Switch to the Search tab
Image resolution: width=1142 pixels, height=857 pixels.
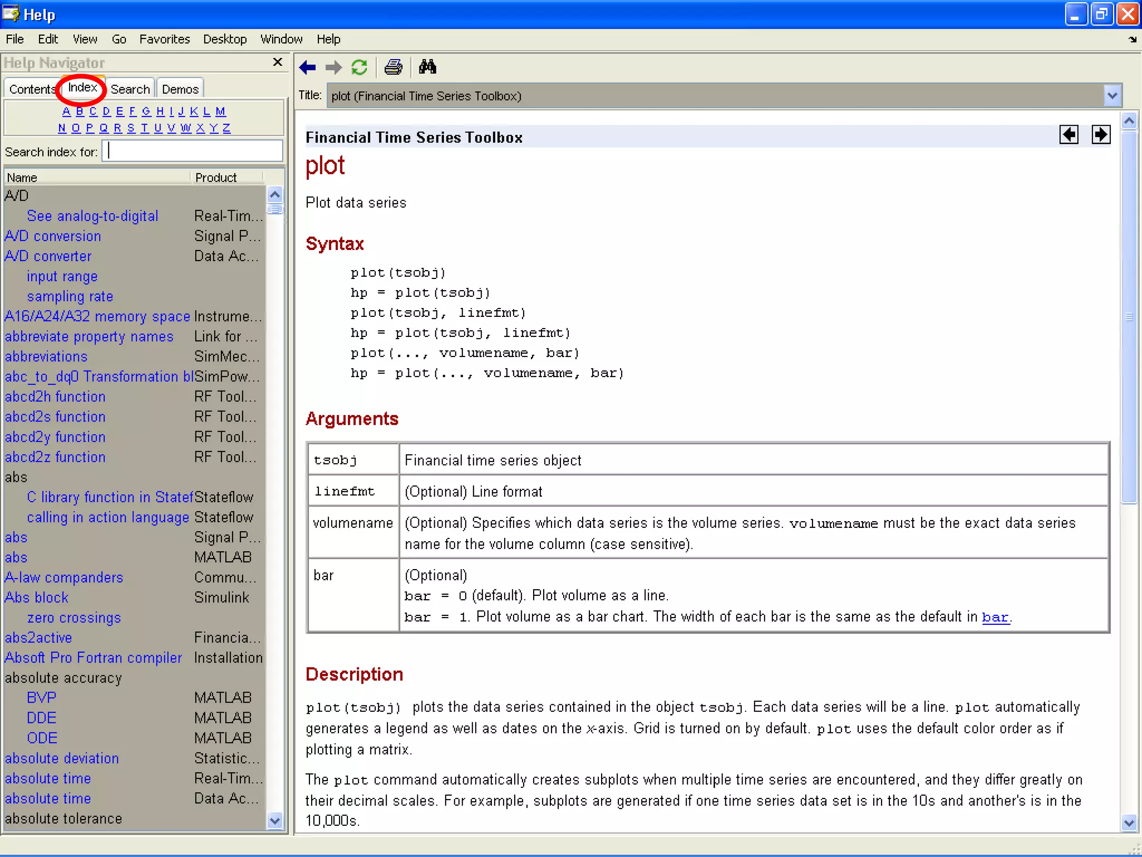(x=130, y=89)
